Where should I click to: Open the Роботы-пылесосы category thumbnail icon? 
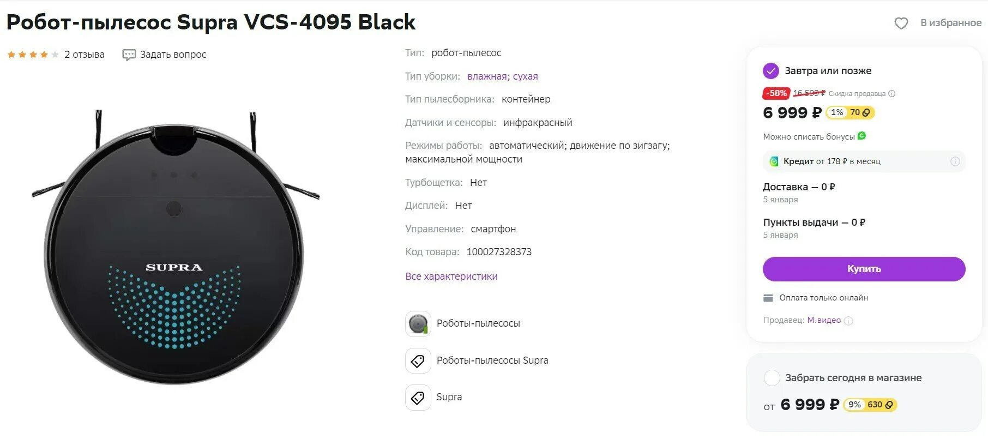pos(418,324)
